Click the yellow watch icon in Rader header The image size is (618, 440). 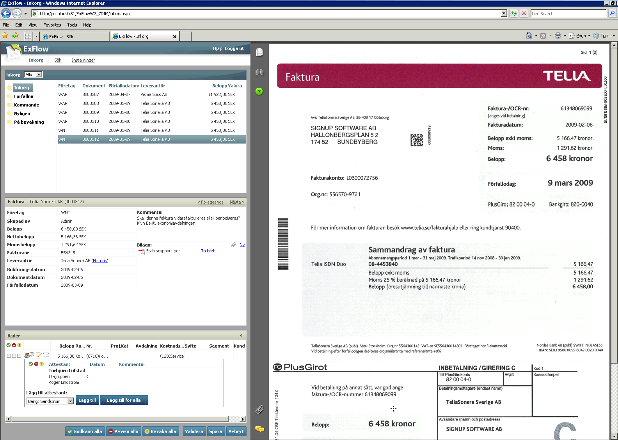[x=20, y=345]
